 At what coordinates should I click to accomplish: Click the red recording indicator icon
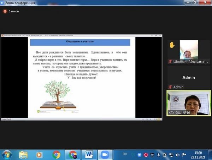(x=5, y=11)
